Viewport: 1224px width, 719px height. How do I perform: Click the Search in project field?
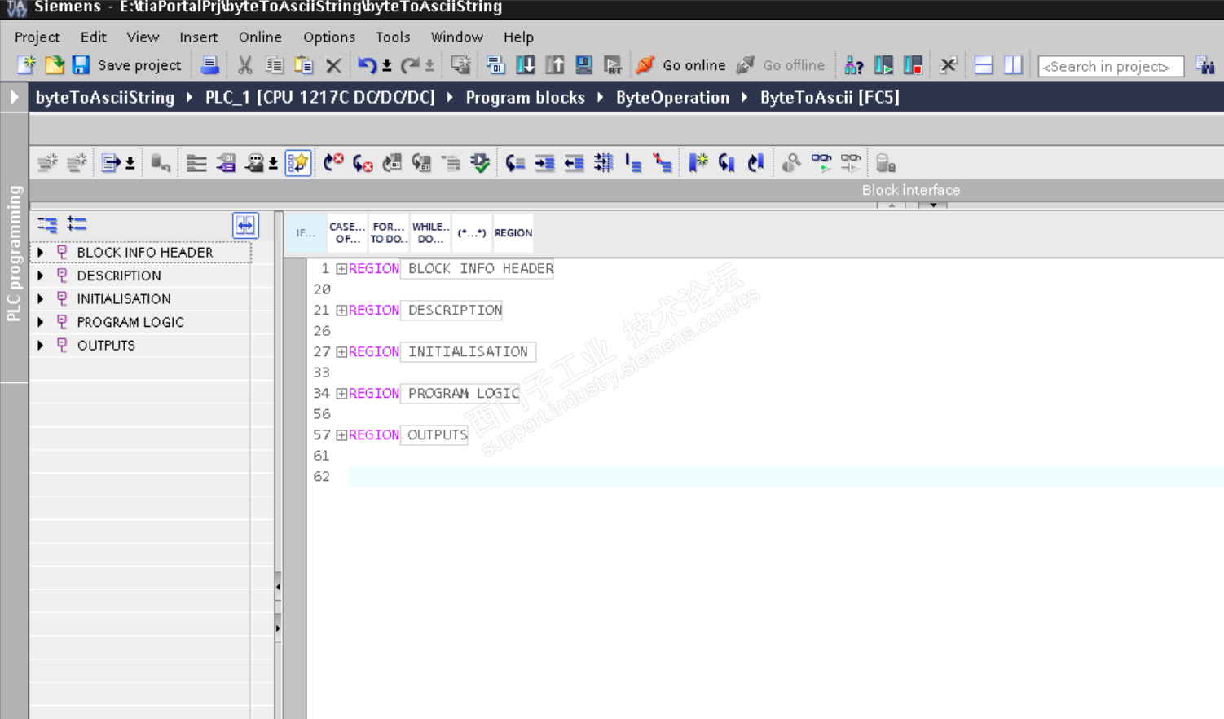[x=1111, y=66]
